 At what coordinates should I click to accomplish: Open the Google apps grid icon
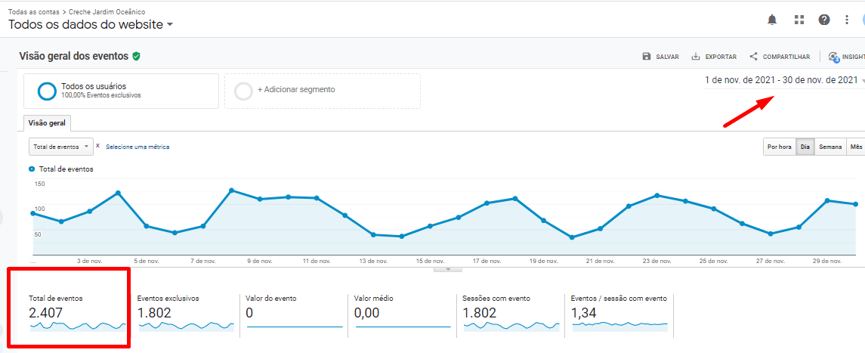click(x=799, y=20)
